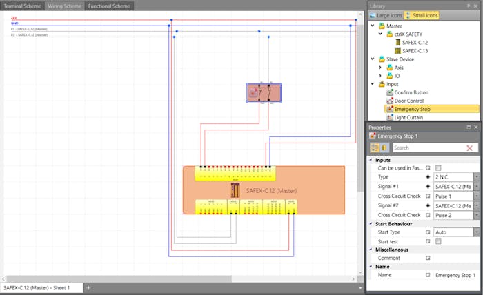This screenshot has width=483, height=295.
Task: Select the Confirm Button icon in Library
Action: tap(390, 92)
